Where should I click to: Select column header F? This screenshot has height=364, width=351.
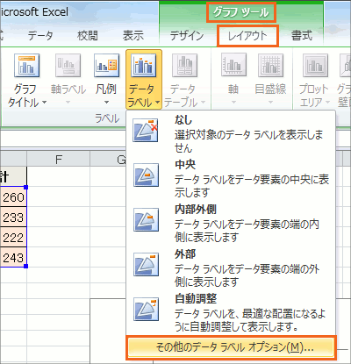point(58,160)
